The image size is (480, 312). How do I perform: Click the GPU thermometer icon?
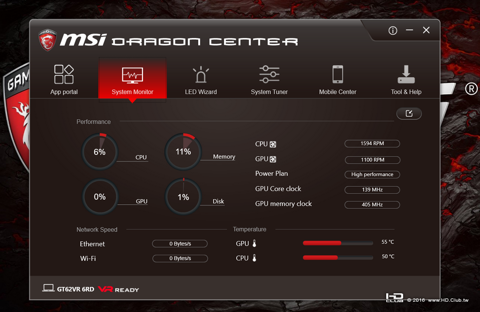(254, 244)
